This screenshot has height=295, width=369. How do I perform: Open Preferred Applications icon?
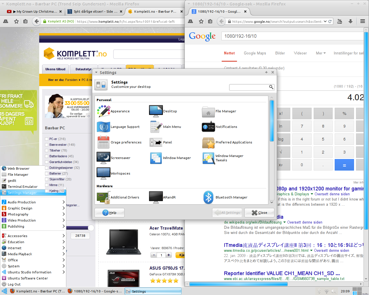pos(208,142)
